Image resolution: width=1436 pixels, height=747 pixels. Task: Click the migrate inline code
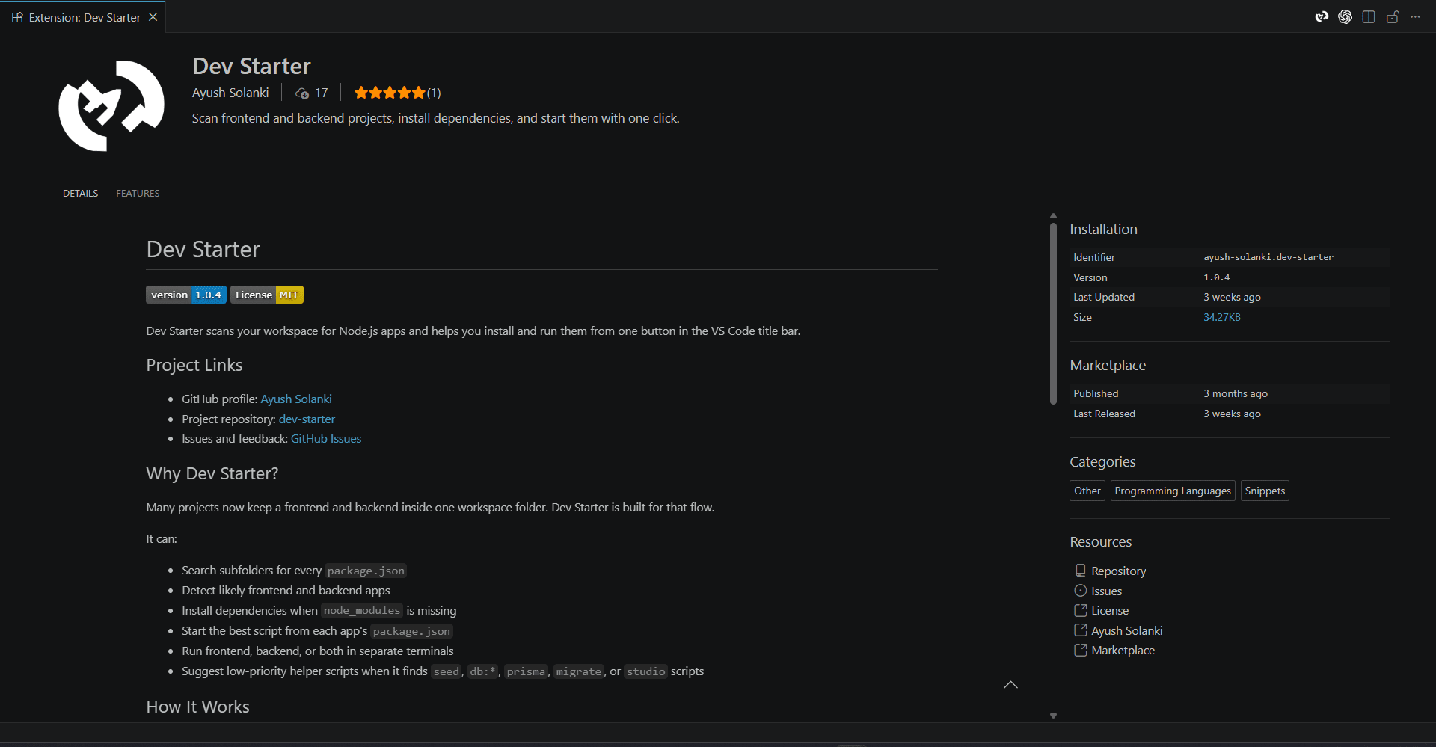tap(578, 671)
